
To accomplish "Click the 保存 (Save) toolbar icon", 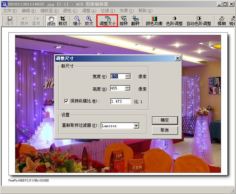I will [x=10, y=21].
